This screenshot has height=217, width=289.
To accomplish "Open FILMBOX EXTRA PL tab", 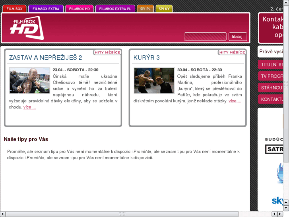I will pos(115,9).
